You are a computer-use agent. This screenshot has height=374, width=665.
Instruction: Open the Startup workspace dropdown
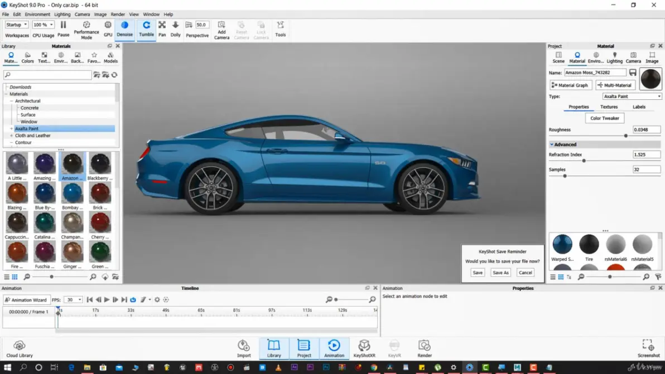pos(17,25)
